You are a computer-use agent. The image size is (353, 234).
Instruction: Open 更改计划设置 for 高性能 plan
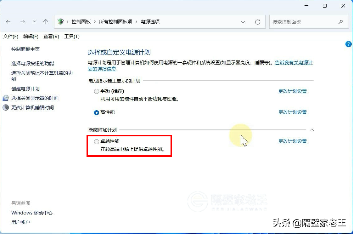292,112
